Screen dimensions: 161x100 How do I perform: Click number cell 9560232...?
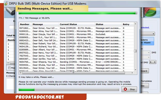coord(25,44)
